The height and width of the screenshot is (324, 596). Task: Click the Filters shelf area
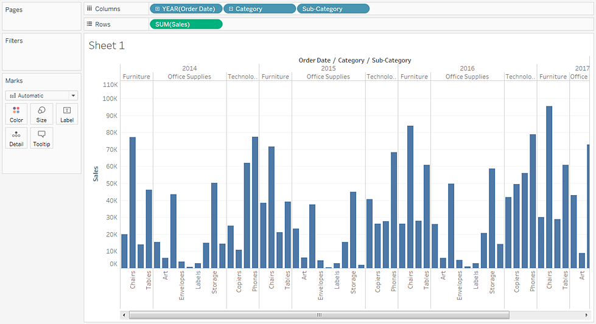pyautogui.click(x=41, y=55)
